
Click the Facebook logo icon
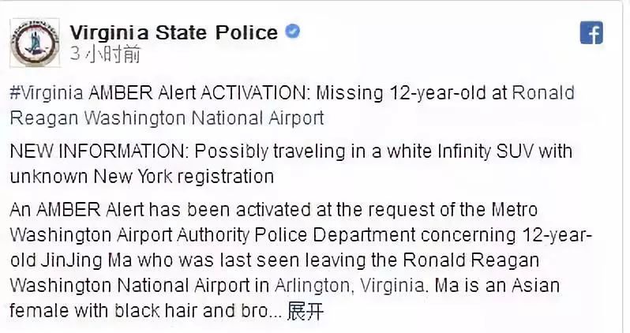coord(591,33)
